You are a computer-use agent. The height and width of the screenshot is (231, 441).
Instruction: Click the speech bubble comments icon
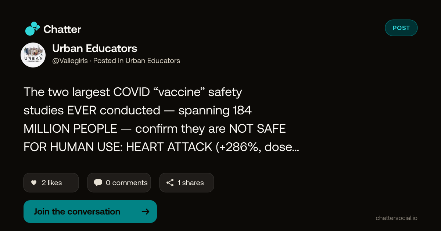point(98,183)
